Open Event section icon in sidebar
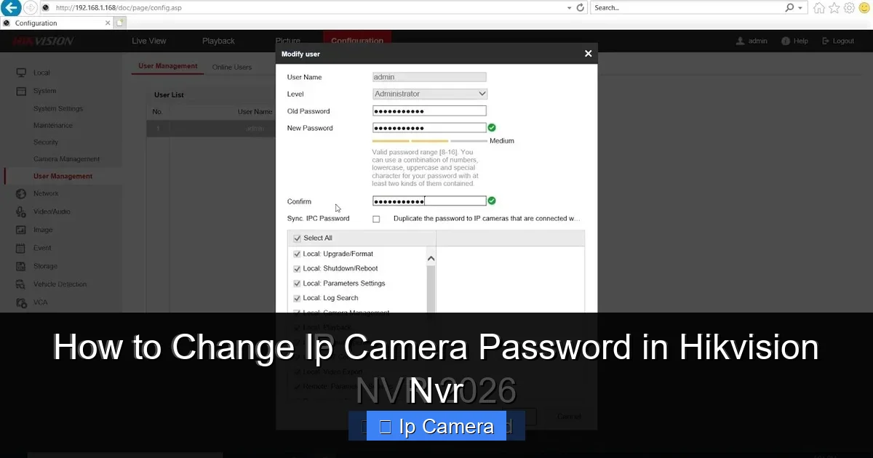 click(20, 248)
